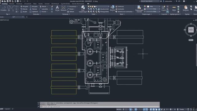Click the search field in title bar
The height and width of the screenshot is (111, 197).
[x=150, y=1]
